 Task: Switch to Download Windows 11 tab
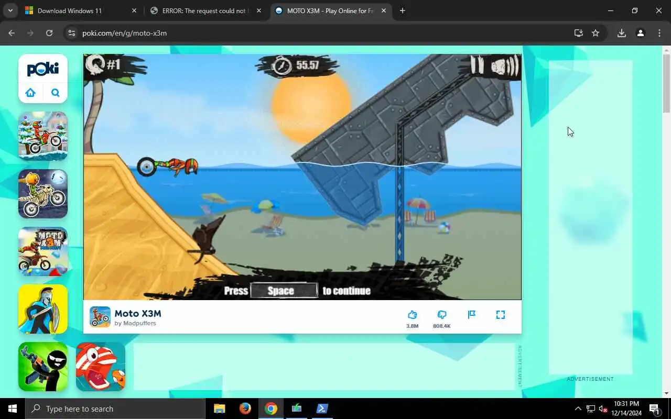[x=80, y=10]
